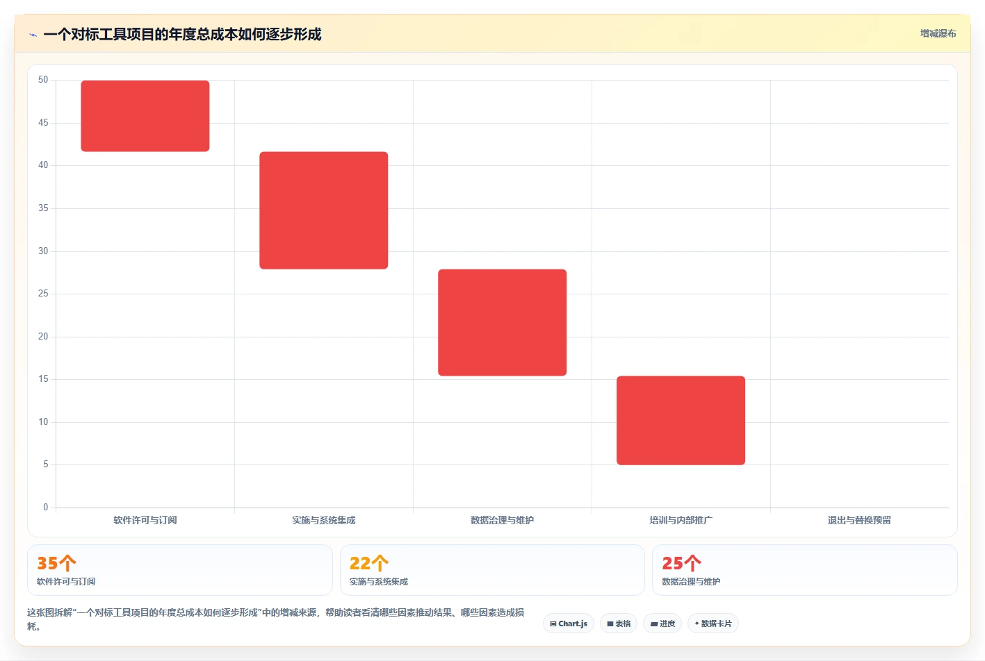
Task: Click the x-axis label 实施与系统集成
Action: (324, 520)
